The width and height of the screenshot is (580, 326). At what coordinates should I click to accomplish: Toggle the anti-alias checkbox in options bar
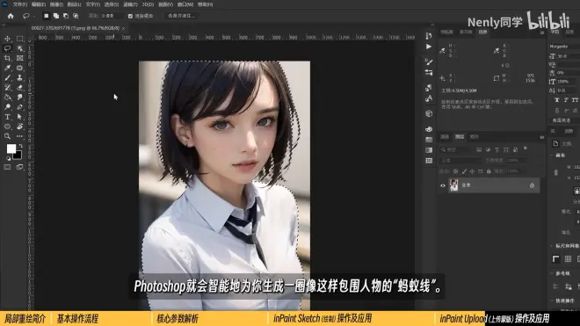click(130, 16)
